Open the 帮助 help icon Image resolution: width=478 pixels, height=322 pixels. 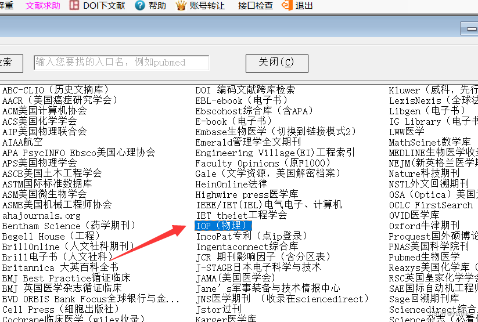pyautogui.click(x=140, y=5)
